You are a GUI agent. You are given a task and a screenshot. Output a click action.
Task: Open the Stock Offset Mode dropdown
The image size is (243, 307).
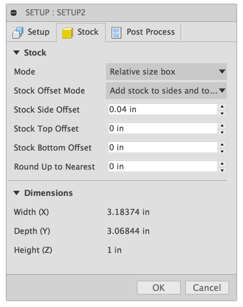[167, 91]
